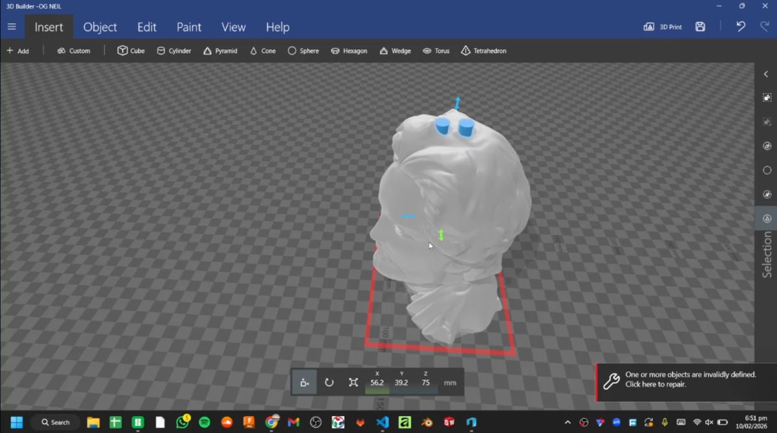Click the Save icon
The width and height of the screenshot is (777, 433).
[700, 26]
